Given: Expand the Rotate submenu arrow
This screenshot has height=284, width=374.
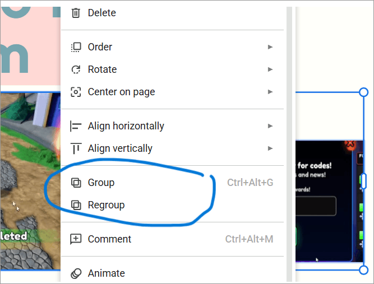Looking at the screenshot, I should click(x=270, y=69).
